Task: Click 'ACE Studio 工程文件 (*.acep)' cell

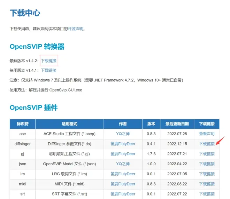Action: [x=69, y=134]
